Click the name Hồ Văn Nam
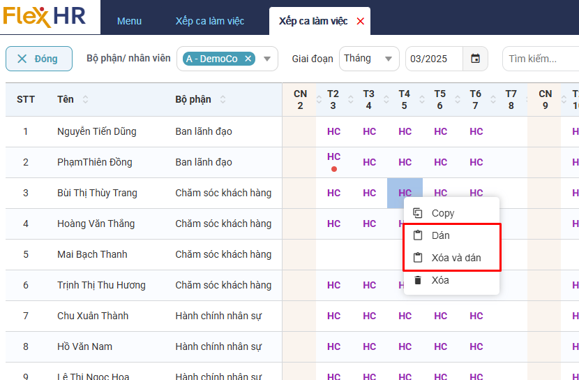 [x=84, y=346]
